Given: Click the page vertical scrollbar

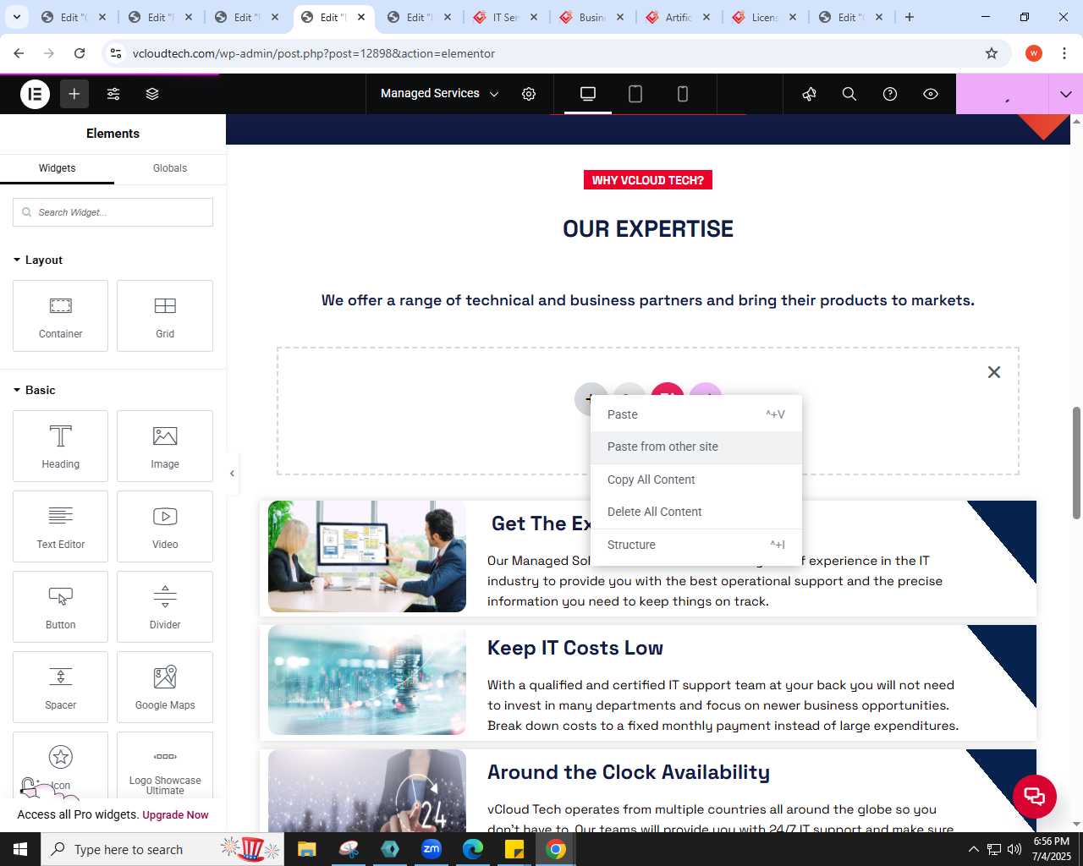Looking at the screenshot, I should coord(1077,463).
